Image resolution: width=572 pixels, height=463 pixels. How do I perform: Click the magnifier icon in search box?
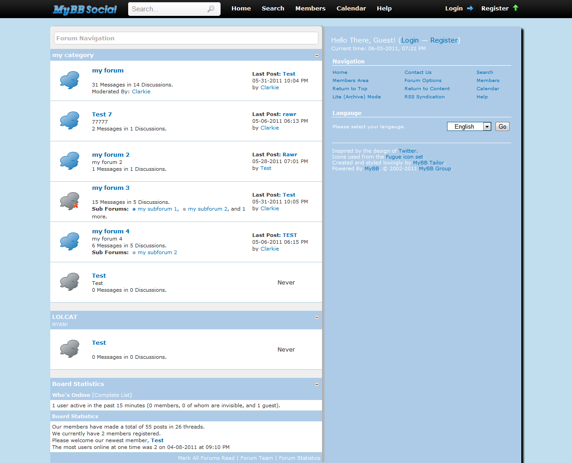[211, 9]
